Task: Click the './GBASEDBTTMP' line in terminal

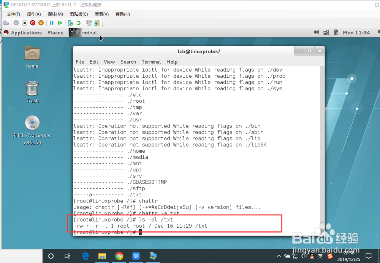Action: 120,182
